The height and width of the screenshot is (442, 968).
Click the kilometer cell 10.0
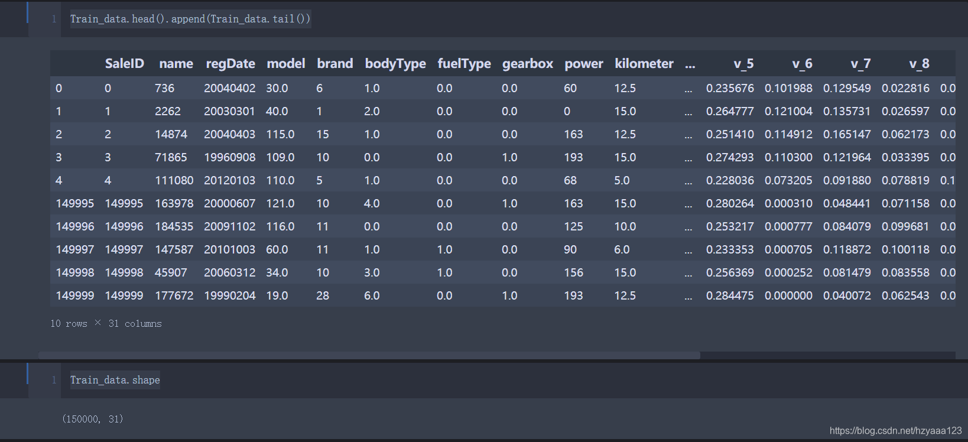click(625, 226)
